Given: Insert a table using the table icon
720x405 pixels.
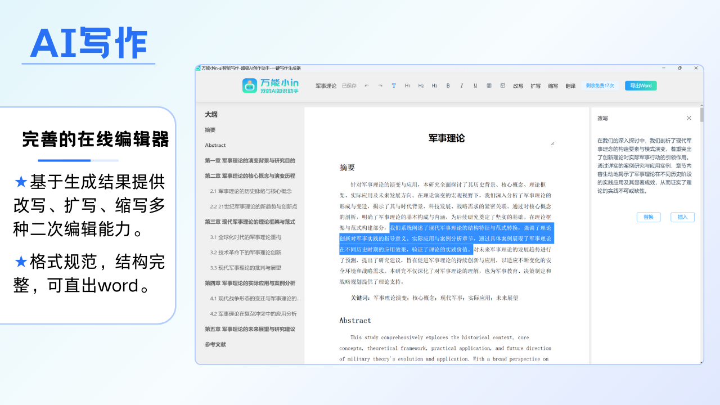Looking at the screenshot, I should tap(488, 85).
